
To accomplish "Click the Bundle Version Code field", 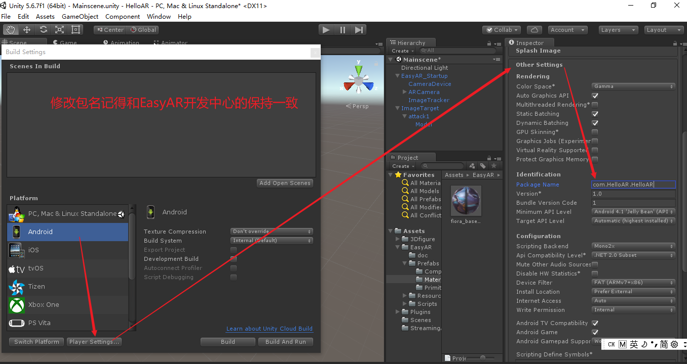I will (x=633, y=203).
